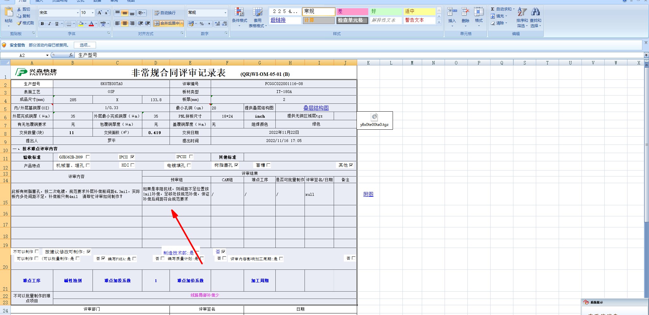Viewport: 649px width, 315px height.
Task: Click the phonetic guide wén icon
Action: click(103, 24)
